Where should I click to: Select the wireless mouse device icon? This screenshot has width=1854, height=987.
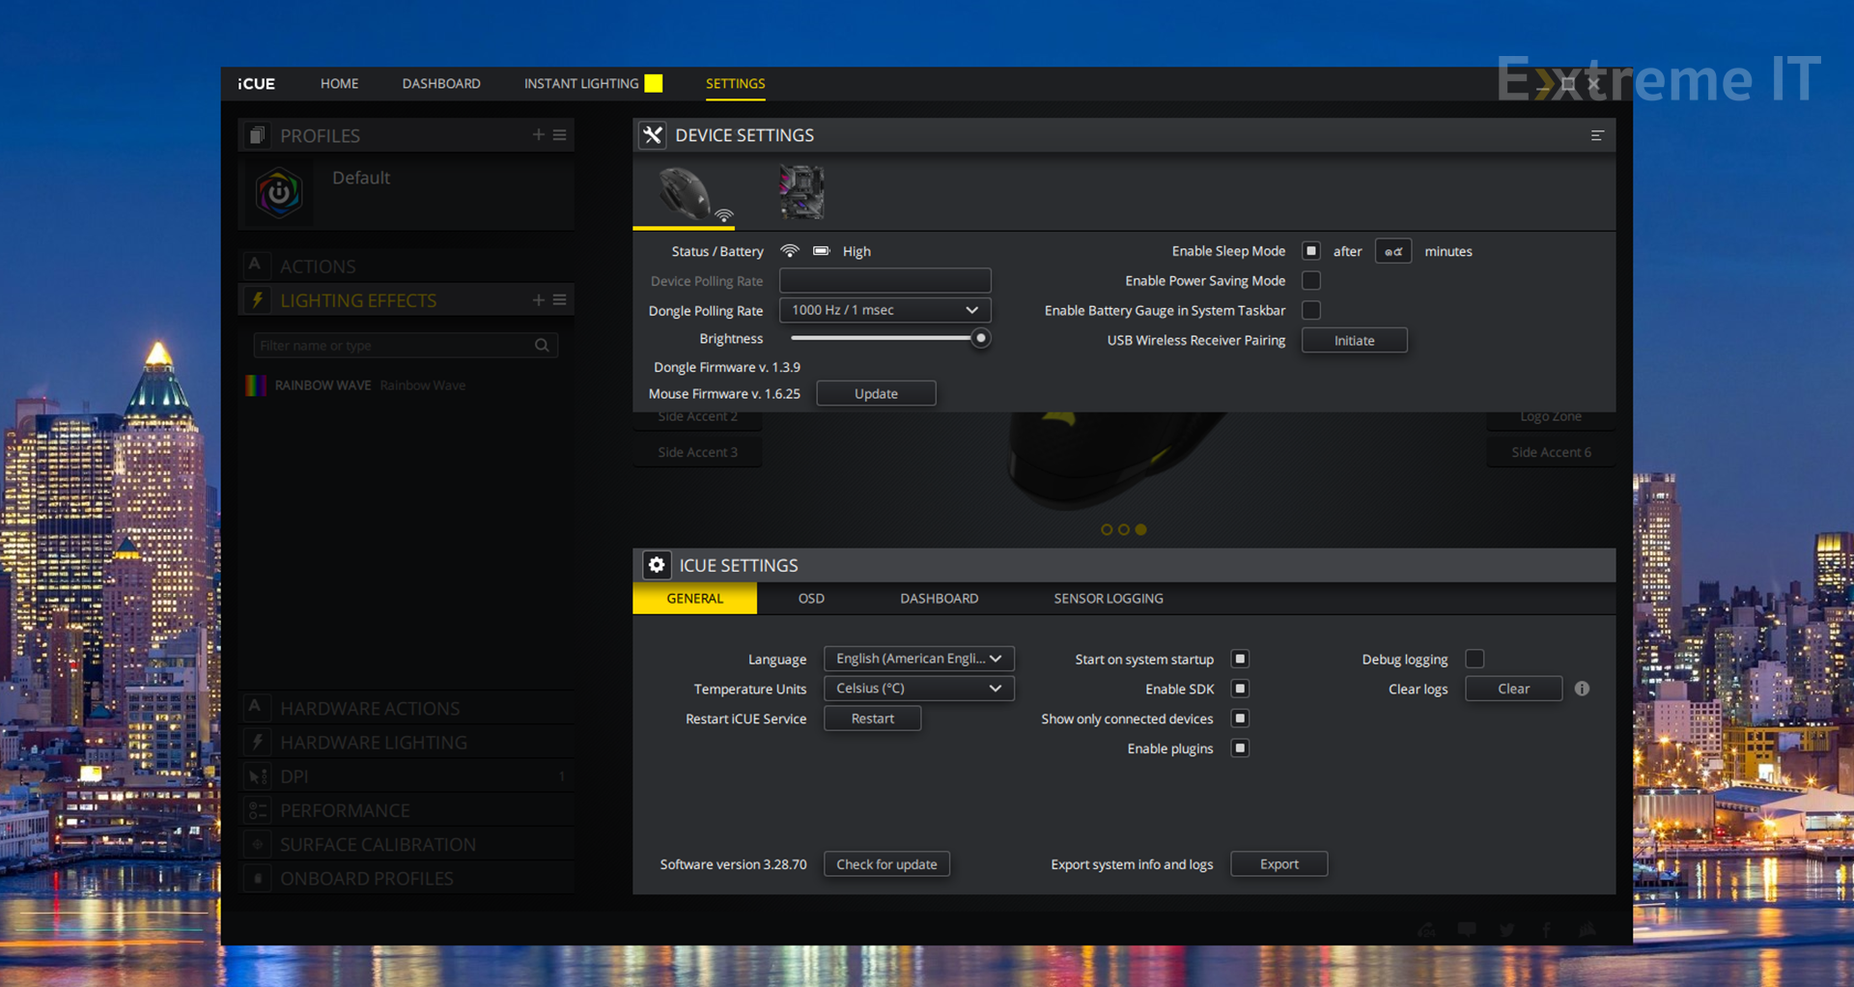[x=684, y=193]
